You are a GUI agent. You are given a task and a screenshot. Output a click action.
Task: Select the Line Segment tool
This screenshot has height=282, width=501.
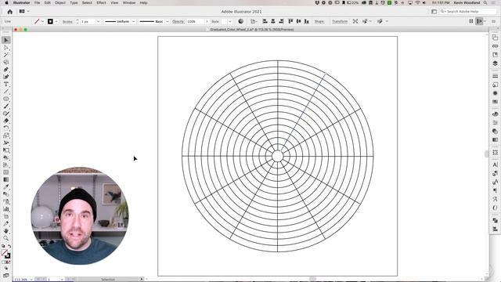point(6,92)
